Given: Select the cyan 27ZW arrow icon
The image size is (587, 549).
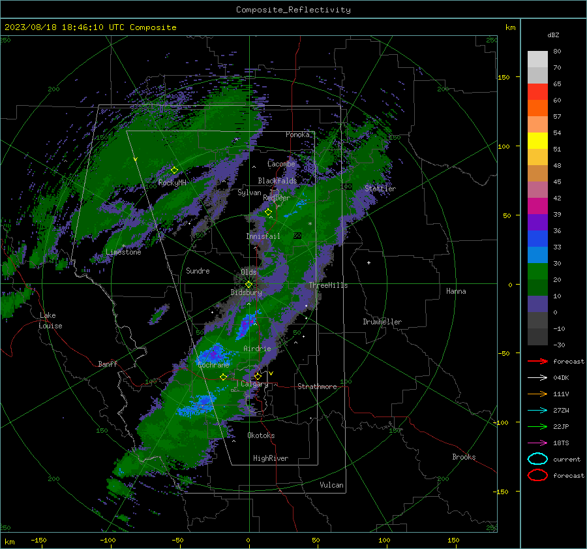Looking at the screenshot, I should (x=537, y=411).
